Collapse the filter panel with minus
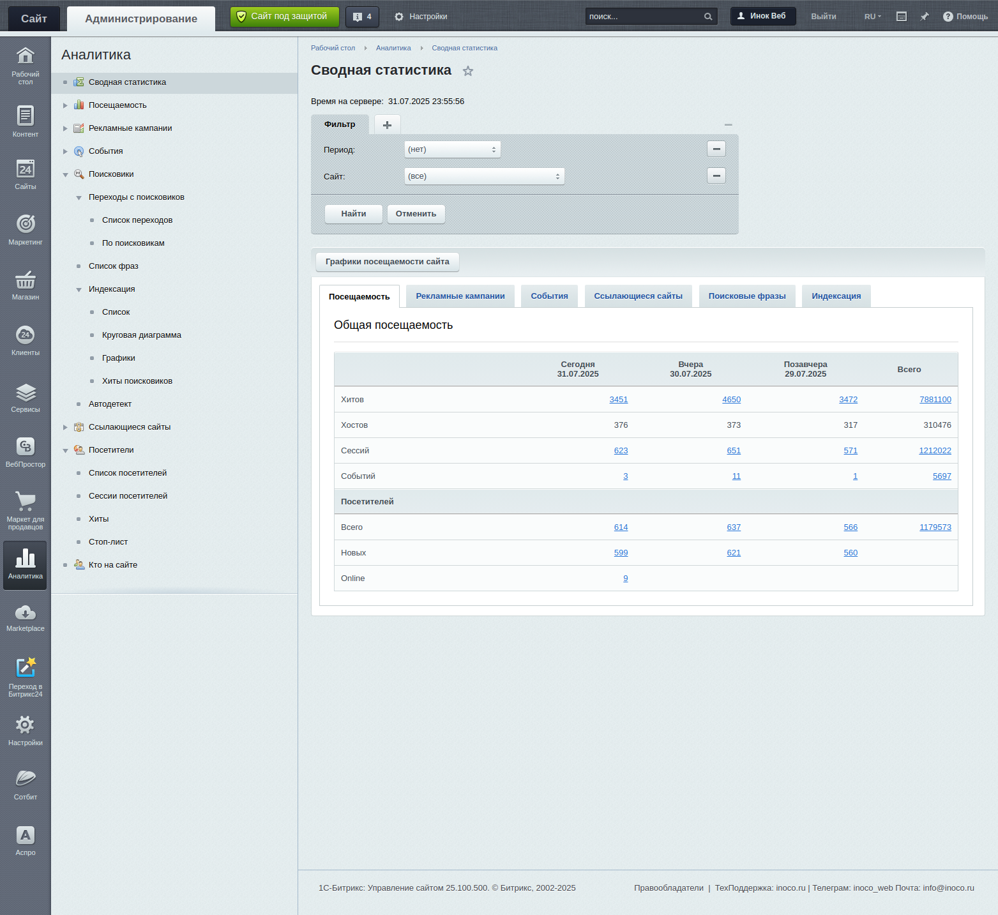998x915 pixels. point(728,125)
